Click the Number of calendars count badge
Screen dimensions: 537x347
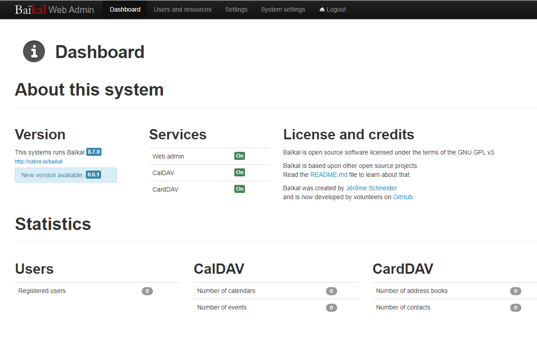point(331,291)
